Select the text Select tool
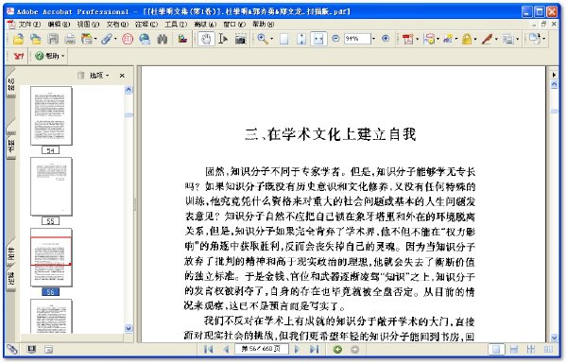This screenshot has width=567, height=364. click(223, 39)
